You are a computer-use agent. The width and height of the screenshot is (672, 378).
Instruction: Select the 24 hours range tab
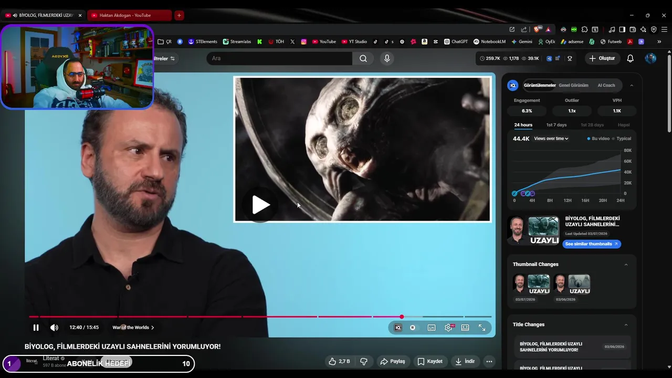[x=523, y=125]
